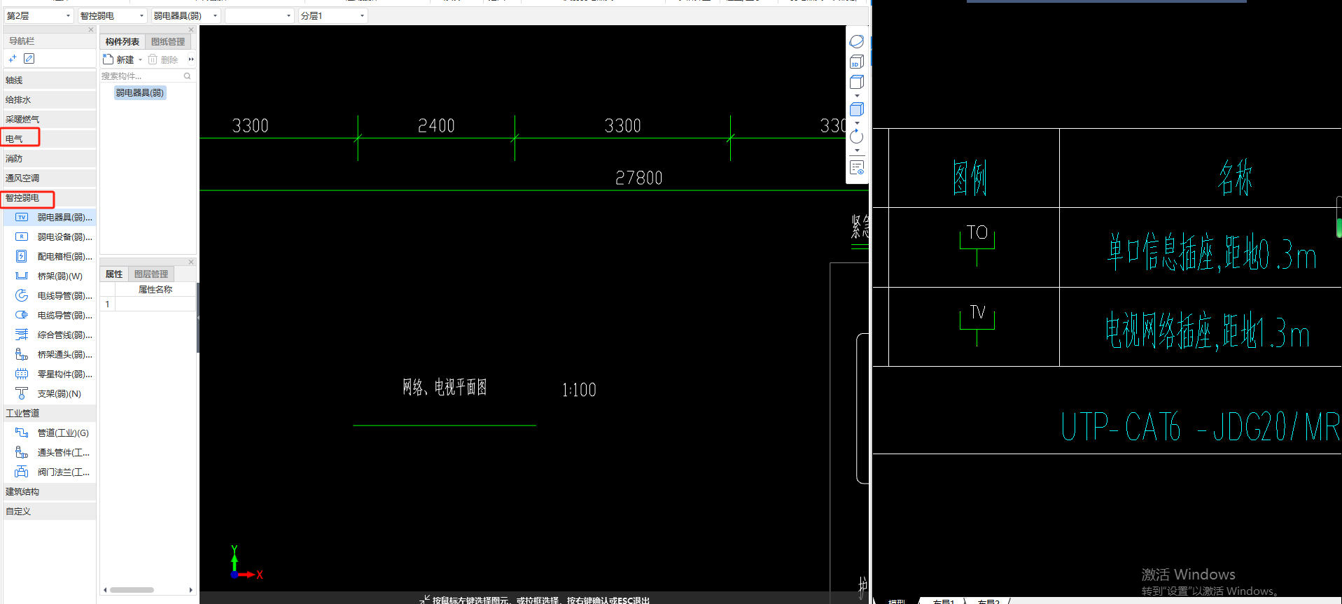Image resolution: width=1342 pixels, height=604 pixels.
Task: Select the 零星构件(弱) icon item
Action: [x=22, y=374]
